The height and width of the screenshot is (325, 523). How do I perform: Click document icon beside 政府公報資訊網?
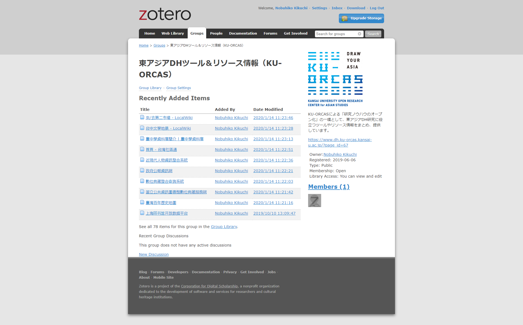click(142, 171)
